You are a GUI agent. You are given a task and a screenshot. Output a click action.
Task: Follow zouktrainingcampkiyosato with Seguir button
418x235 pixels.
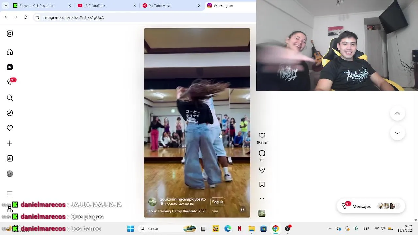click(x=217, y=202)
